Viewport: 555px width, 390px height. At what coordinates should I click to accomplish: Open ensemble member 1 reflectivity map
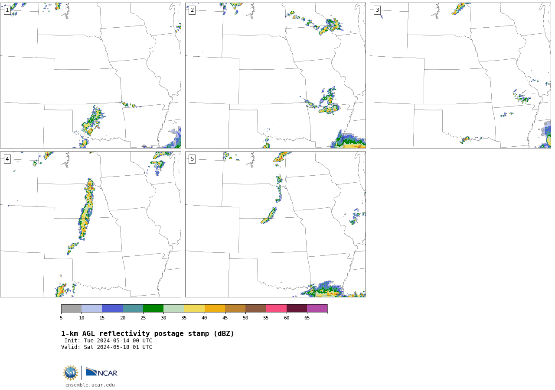click(x=91, y=76)
